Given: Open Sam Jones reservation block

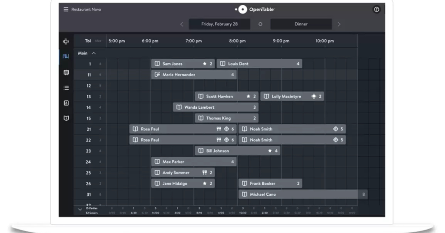Looking at the screenshot, I should tap(183, 64).
